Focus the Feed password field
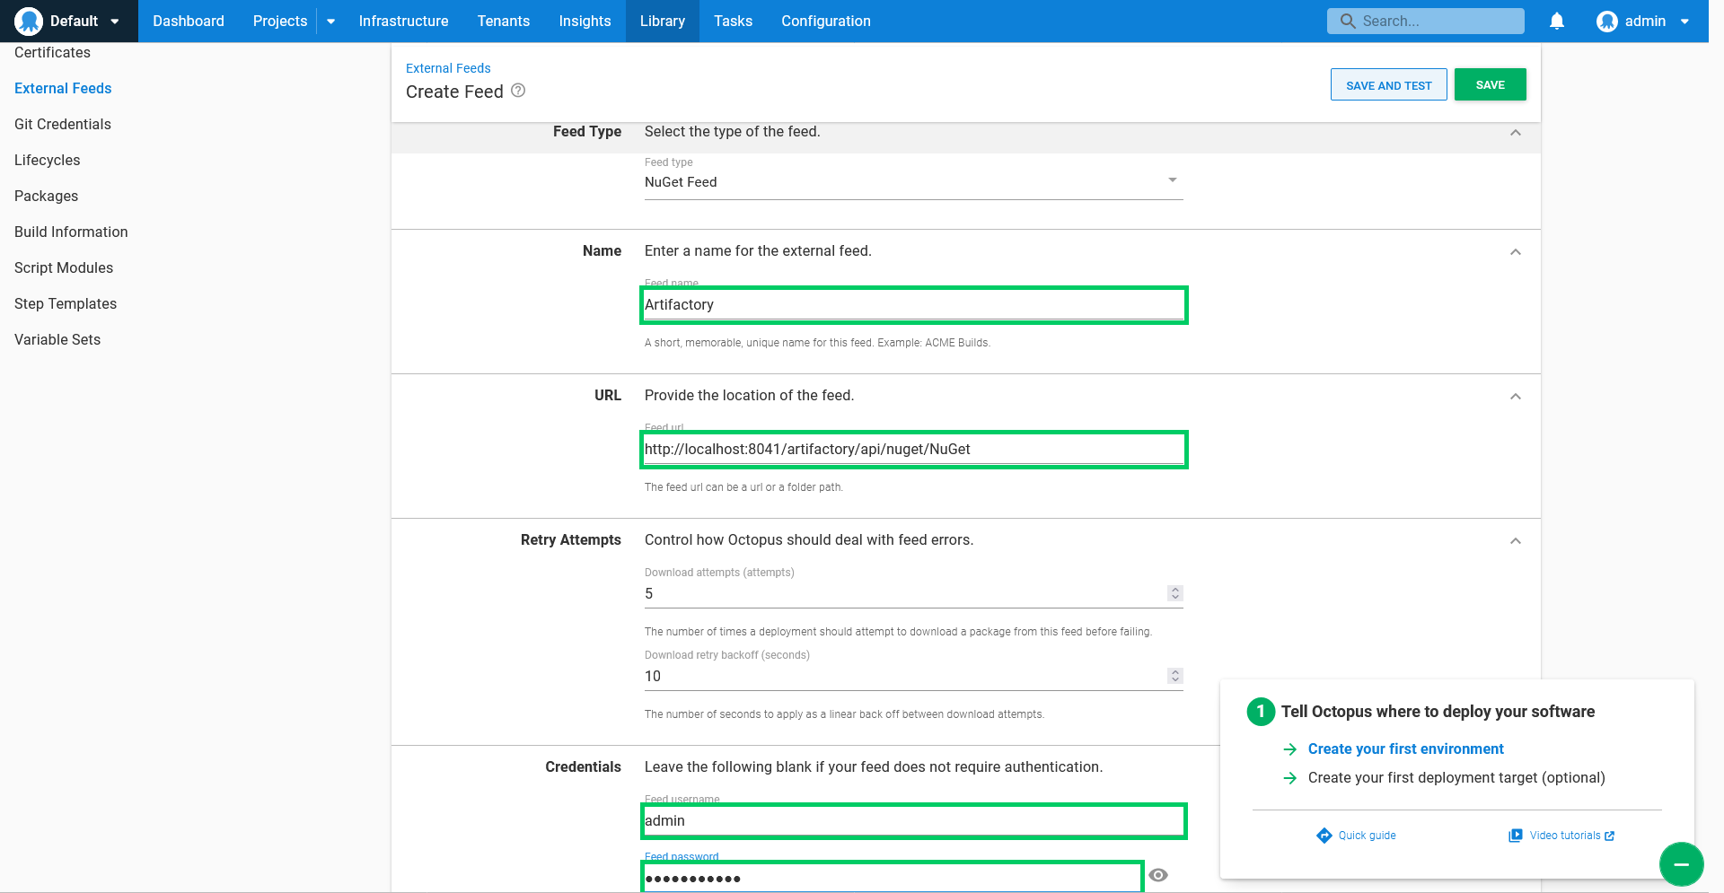Screen dimensions: 1724x893 pos(892,877)
